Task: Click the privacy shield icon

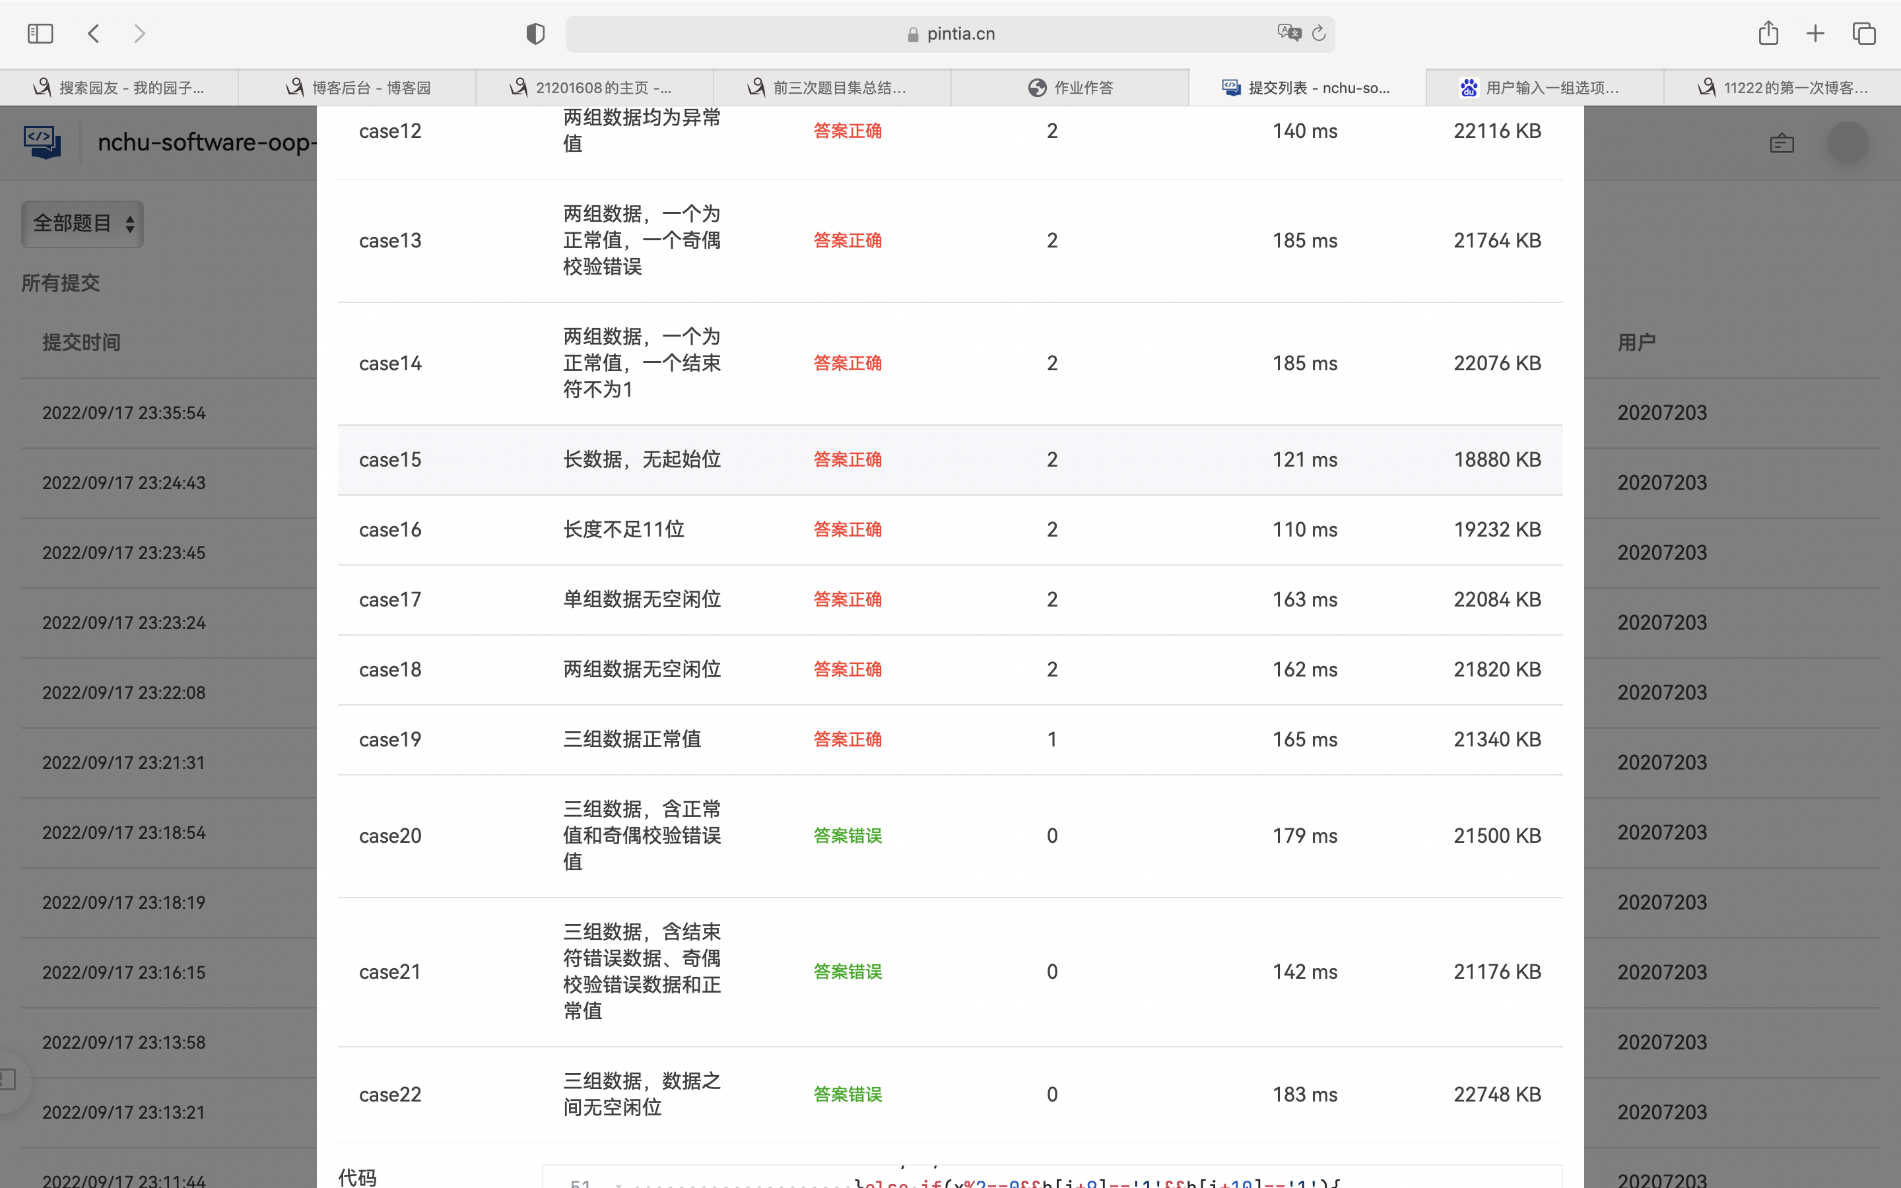Action: click(535, 34)
